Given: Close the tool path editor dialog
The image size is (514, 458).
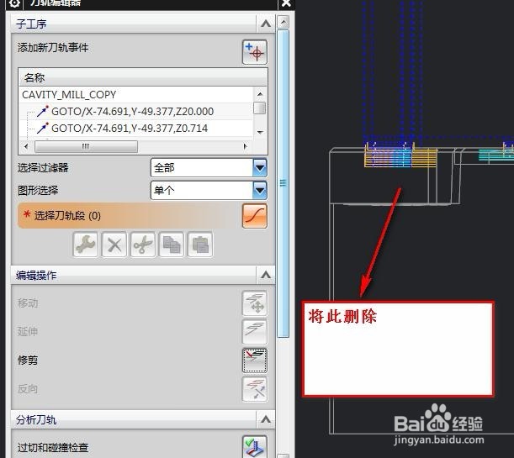Looking at the screenshot, I should (x=286, y=3).
